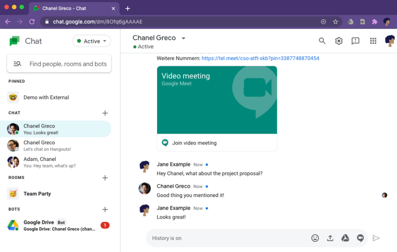Image resolution: width=397 pixels, height=252 pixels.
Task: Click the plus next to ROOMS section
Action: click(105, 178)
